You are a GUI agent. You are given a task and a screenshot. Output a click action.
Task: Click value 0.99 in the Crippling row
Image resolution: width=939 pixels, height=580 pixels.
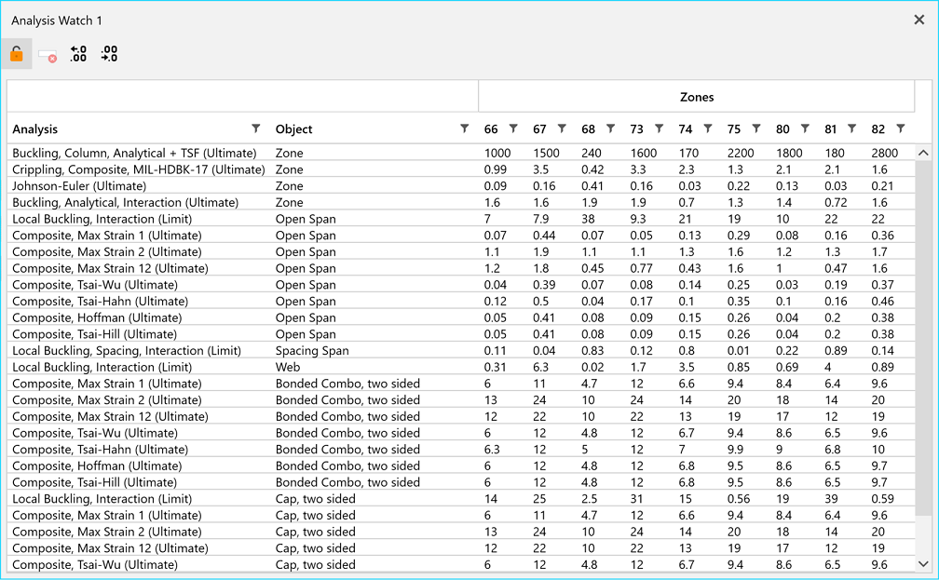[496, 169]
